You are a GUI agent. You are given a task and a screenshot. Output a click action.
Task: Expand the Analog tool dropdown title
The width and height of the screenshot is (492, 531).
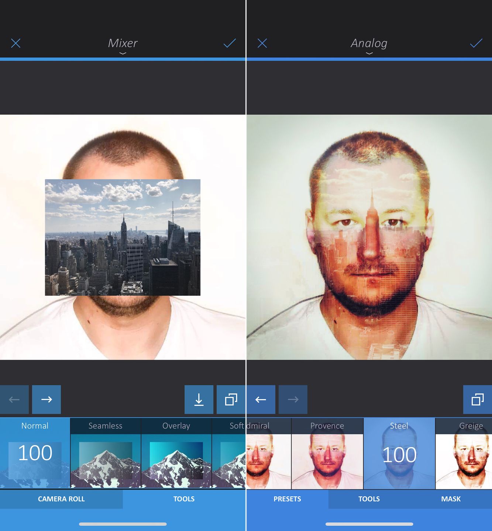coord(369,45)
